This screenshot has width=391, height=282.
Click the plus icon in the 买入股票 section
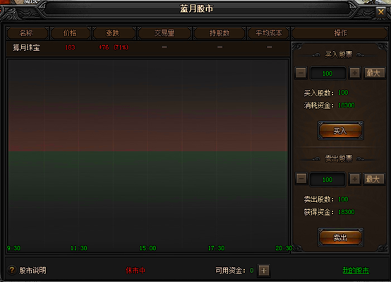coord(354,74)
